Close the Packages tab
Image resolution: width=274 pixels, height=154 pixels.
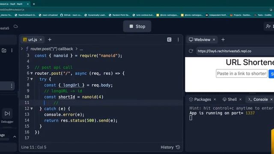pos(215,99)
